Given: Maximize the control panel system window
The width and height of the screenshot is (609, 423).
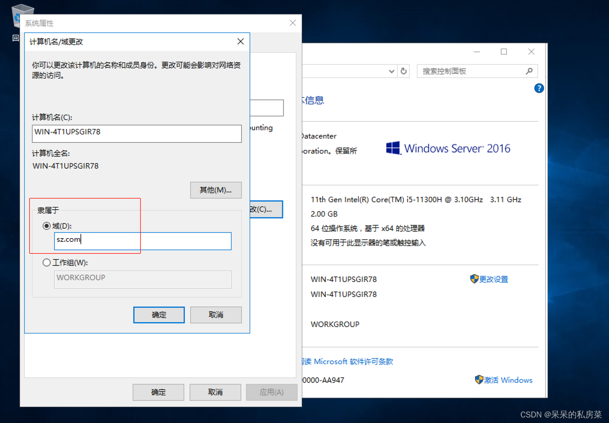Looking at the screenshot, I should coord(504,52).
